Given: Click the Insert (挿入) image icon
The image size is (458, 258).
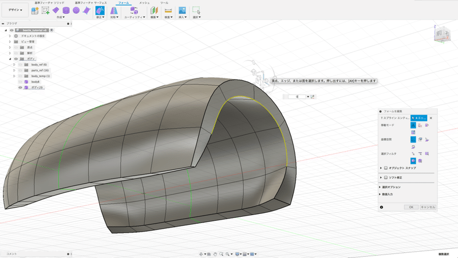Looking at the screenshot, I should [x=182, y=10].
